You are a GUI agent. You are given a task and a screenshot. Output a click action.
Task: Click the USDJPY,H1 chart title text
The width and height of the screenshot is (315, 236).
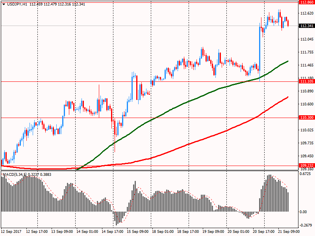tap(17, 4)
